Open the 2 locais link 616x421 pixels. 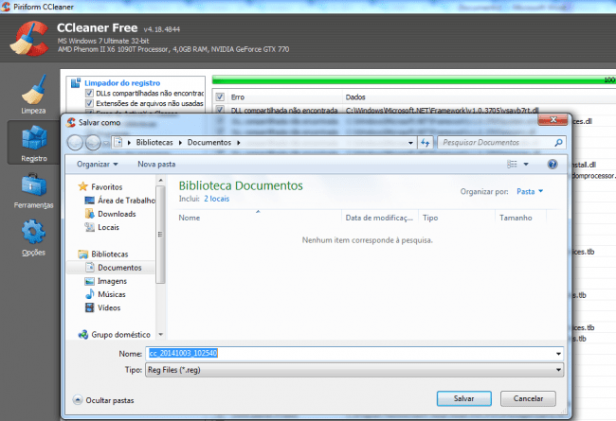tap(216, 199)
